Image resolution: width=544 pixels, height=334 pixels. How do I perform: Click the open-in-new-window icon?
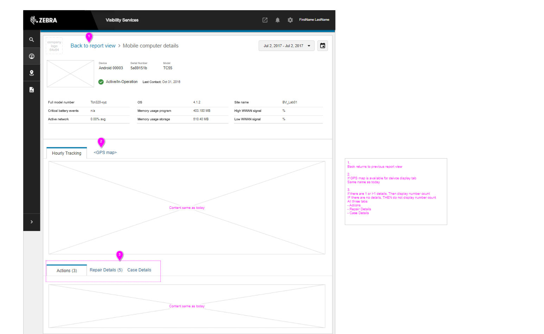pyautogui.click(x=265, y=20)
